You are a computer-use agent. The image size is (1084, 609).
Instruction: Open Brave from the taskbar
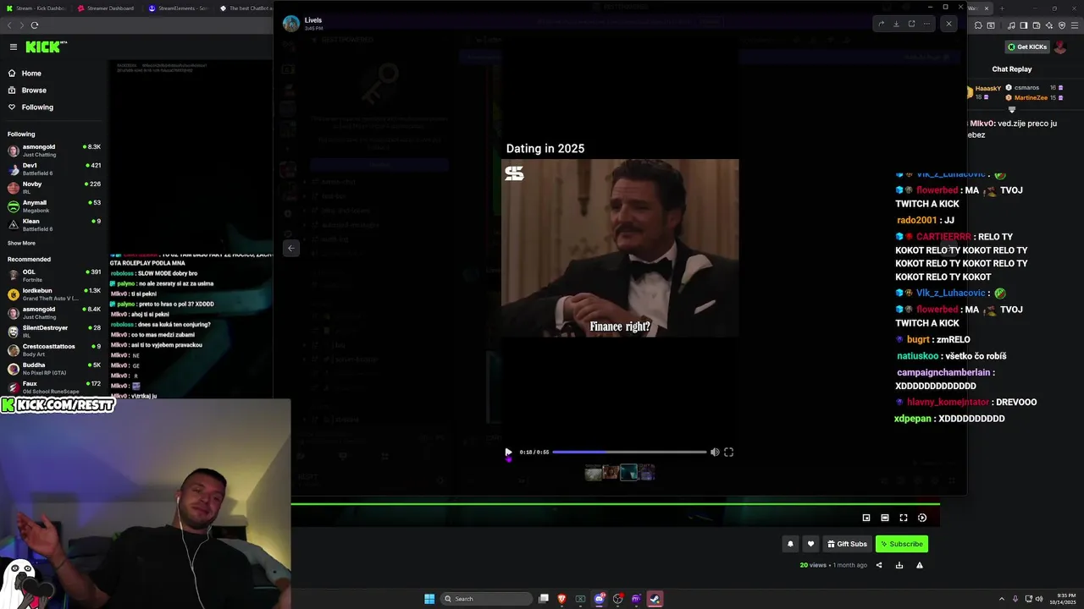(x=561, y=599)
